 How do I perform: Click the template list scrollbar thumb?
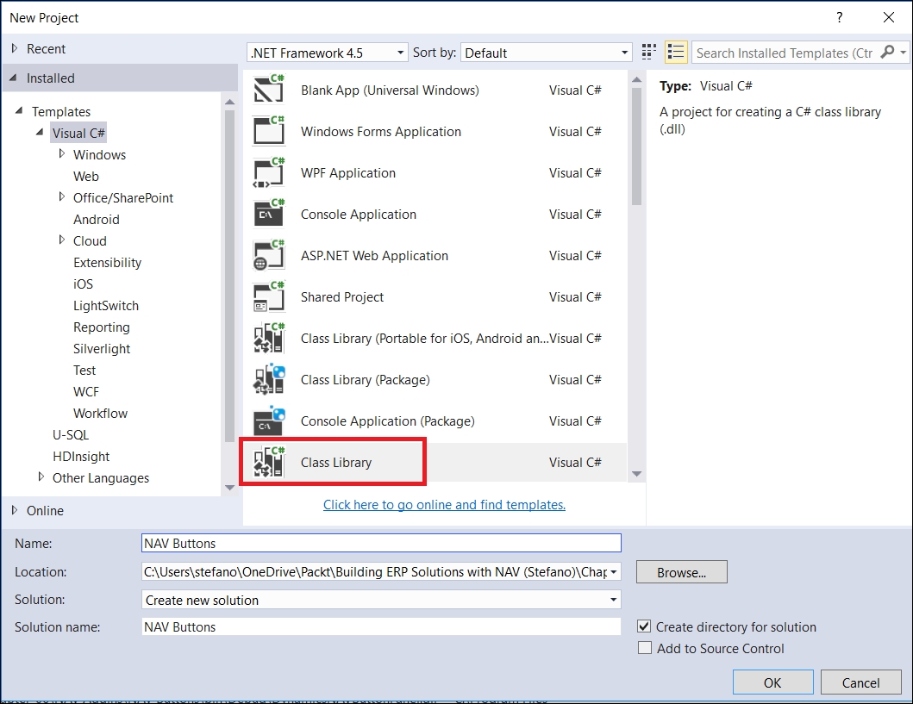click(636, 146)
